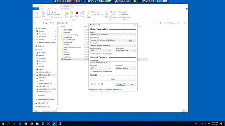
Task: Open Rufus language settings globe icon
Action: tap(92, 84)
